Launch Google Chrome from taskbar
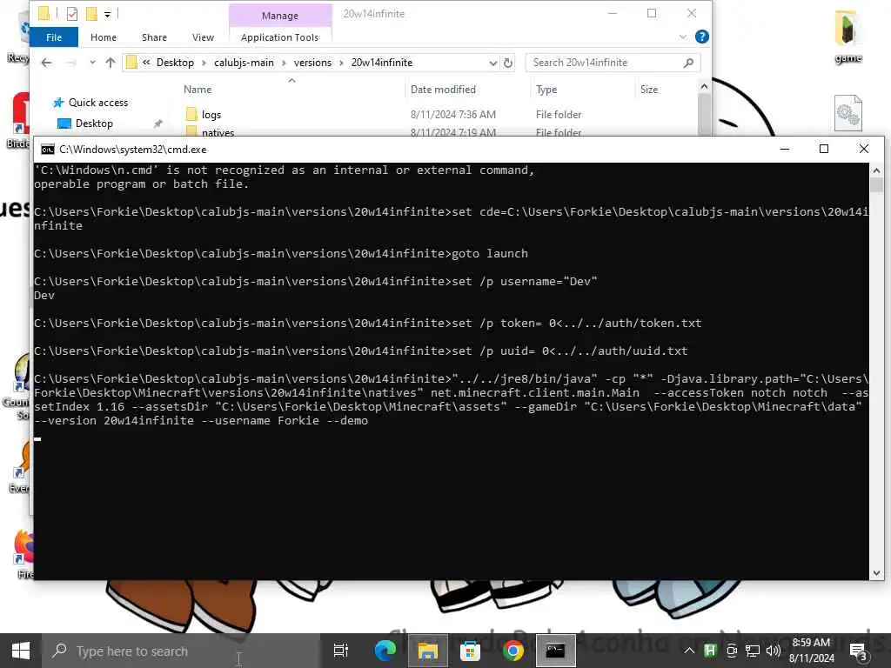The height and width of the screenshot is (668, 891). (x=512, y=651)
